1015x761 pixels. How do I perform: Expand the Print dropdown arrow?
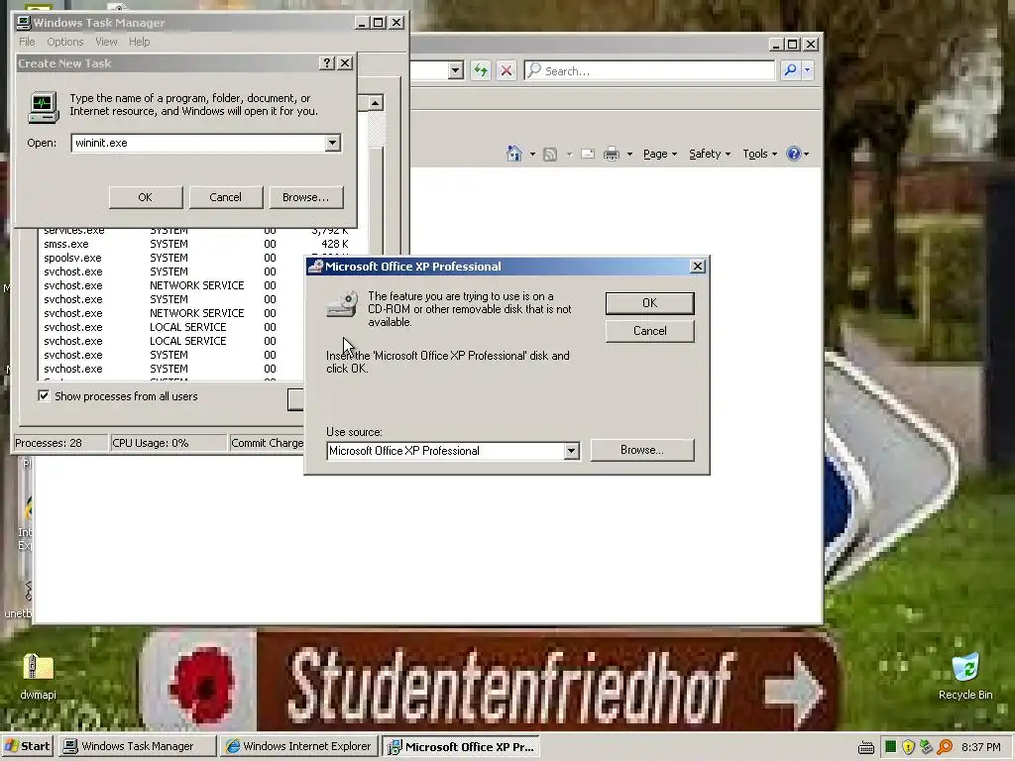tap(629, 154)
